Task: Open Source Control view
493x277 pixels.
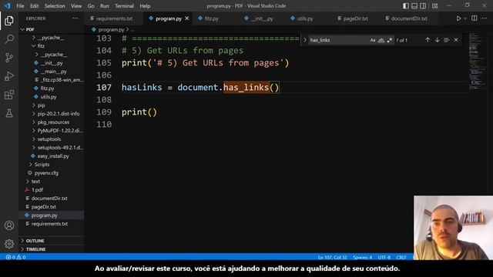Action: (x=9, y=58)
